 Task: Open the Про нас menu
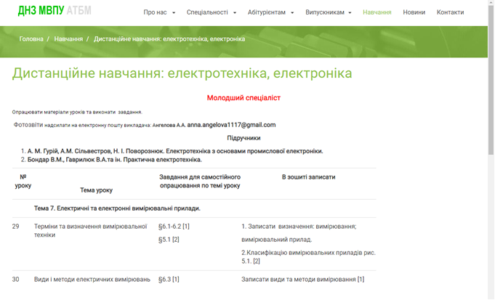point(155,12)
